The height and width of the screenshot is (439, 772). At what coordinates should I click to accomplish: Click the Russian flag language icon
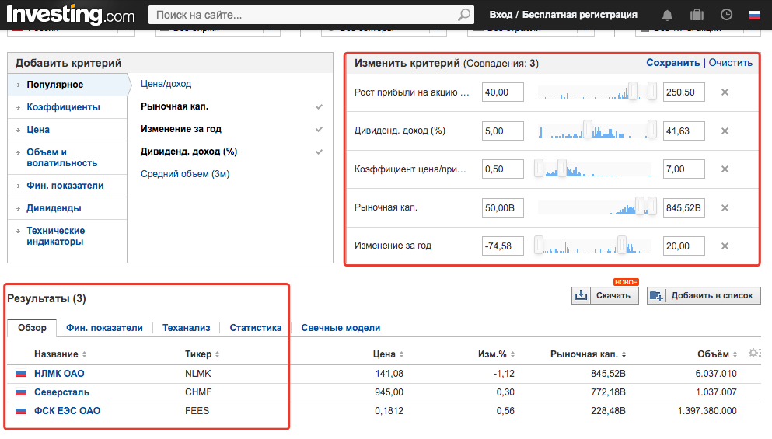(754, 15)
